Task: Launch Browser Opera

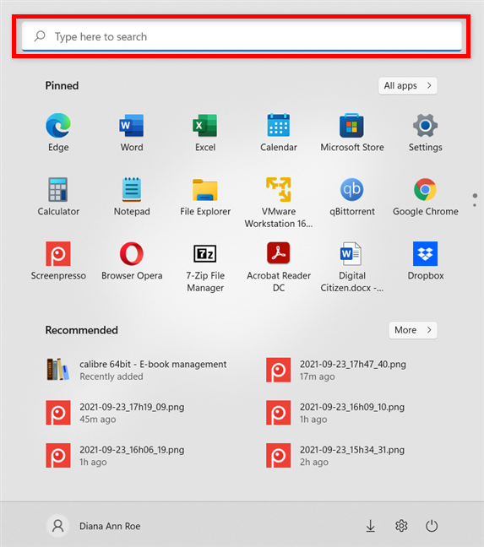Action: point(132,261)
